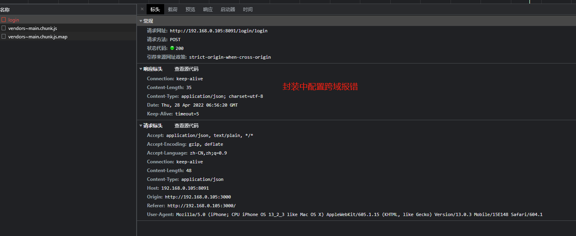Click the vendors~main.chunk.js.map file icon
This screenshot has height=236, width=576.
tap(4, 36)
